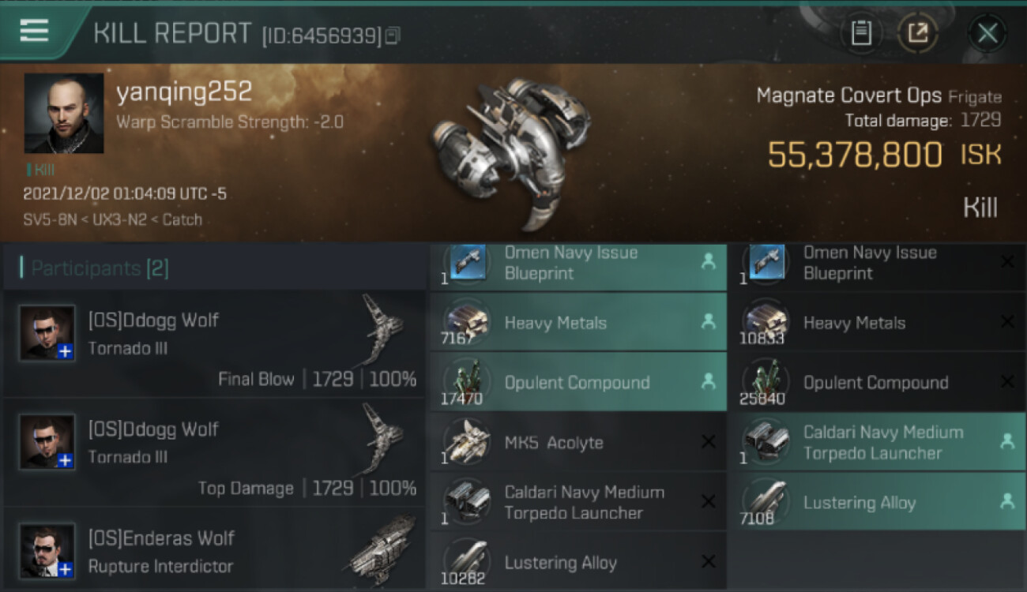
Task: Share kill report via export icon
Action: pos(918,33)
